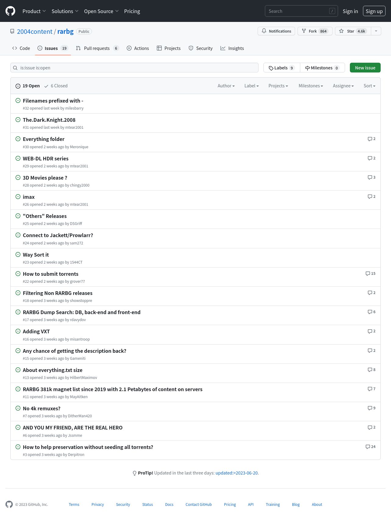Click the GitHub logo in header
391x522 pixels.
tap(10, 11)
